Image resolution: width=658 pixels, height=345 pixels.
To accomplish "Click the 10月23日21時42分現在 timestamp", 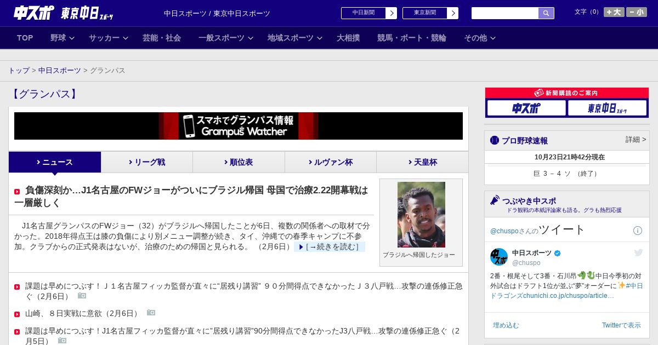I will pos(569,157).
